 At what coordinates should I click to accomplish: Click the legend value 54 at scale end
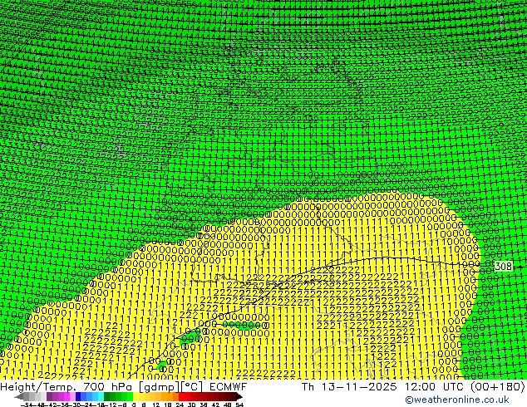click(239, 405)
